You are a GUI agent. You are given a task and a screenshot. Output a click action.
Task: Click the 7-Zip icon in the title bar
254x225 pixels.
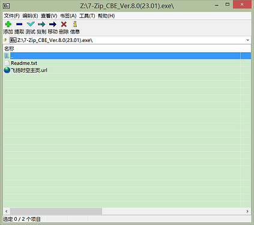7,6
